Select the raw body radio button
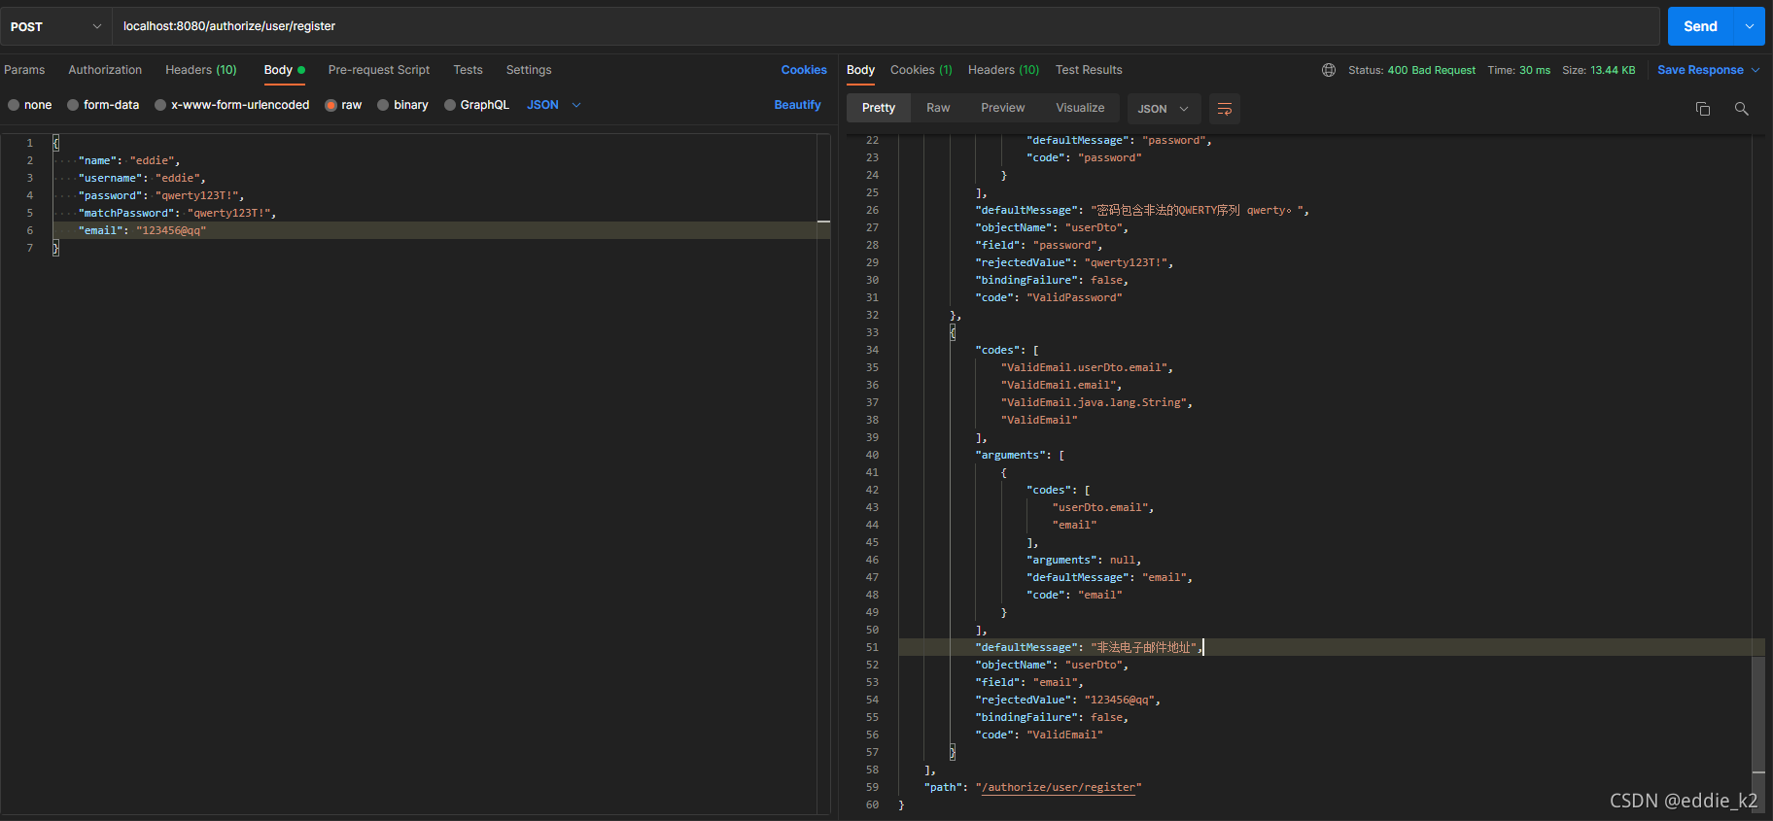 (x=331, y=105)
